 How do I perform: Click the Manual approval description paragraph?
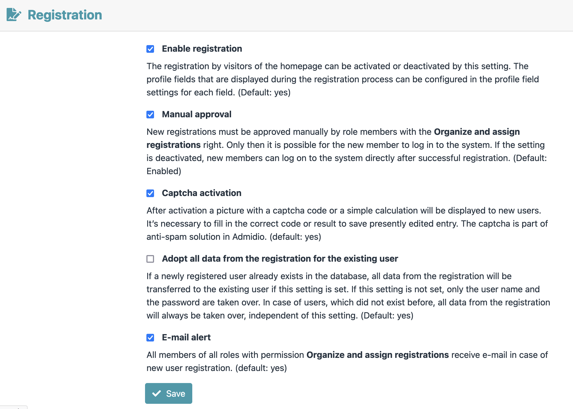click(346, 151)
